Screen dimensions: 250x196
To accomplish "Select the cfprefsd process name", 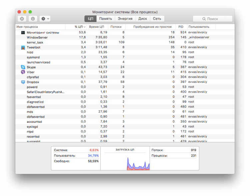I will click(x=33, y=77).
